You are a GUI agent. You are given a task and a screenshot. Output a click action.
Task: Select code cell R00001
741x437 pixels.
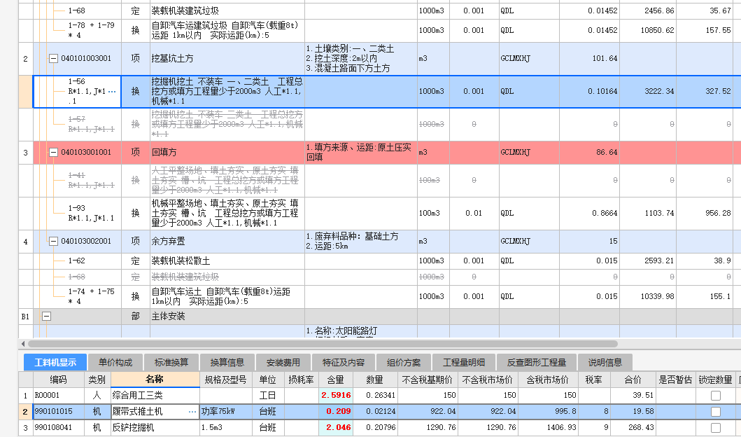pos(59,396)
